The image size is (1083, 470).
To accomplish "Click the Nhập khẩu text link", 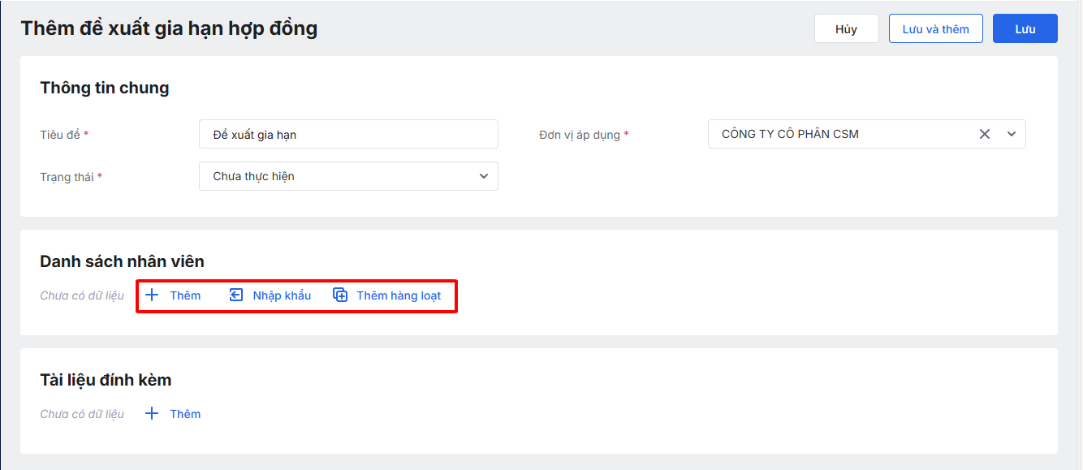I will 282,295.
